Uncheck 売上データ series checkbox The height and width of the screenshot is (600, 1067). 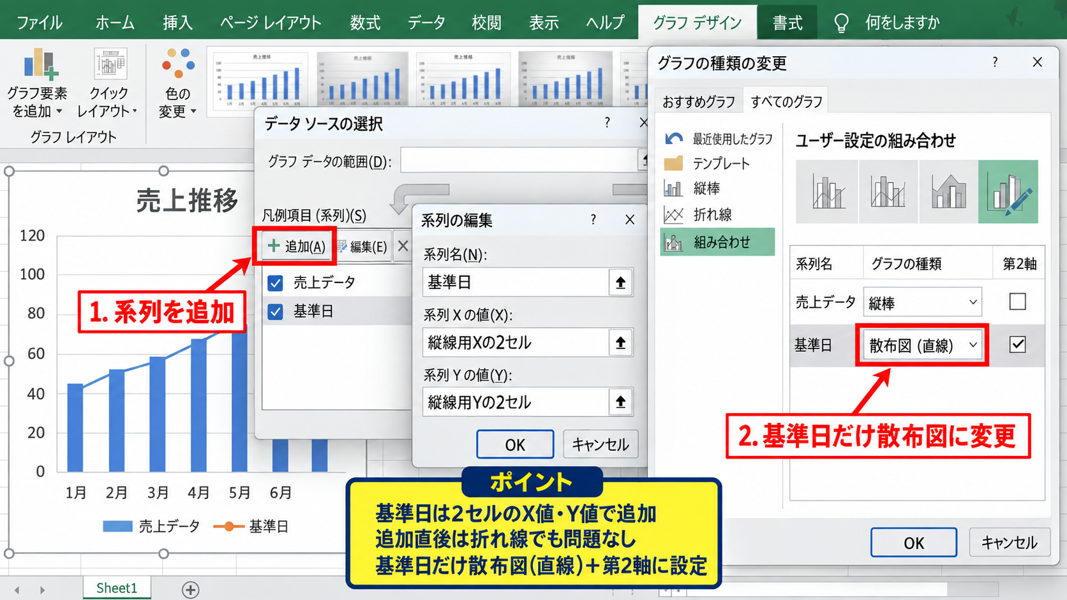[x=276, y=282]
